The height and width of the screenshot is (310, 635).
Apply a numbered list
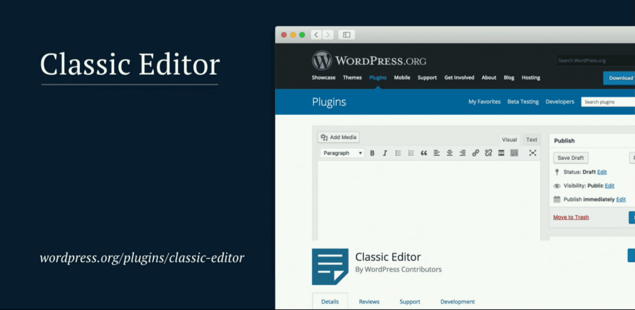411,153
